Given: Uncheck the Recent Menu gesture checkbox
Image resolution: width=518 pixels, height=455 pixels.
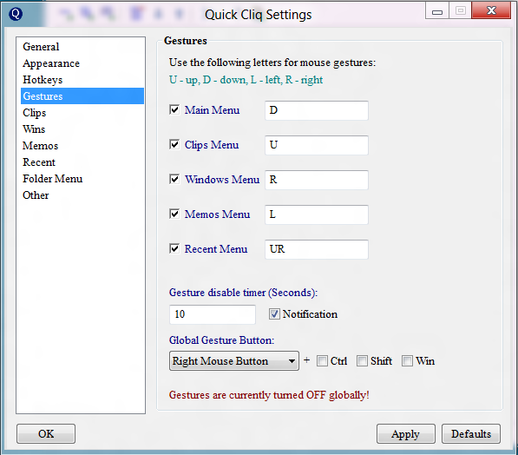Looking at the screenshot, I should point(174,248).
